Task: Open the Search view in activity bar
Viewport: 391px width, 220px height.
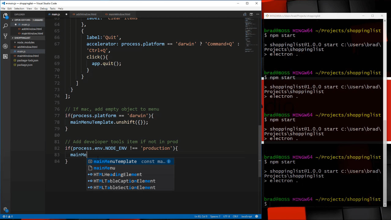Action: pyautogui.click(x=5, y=26)
